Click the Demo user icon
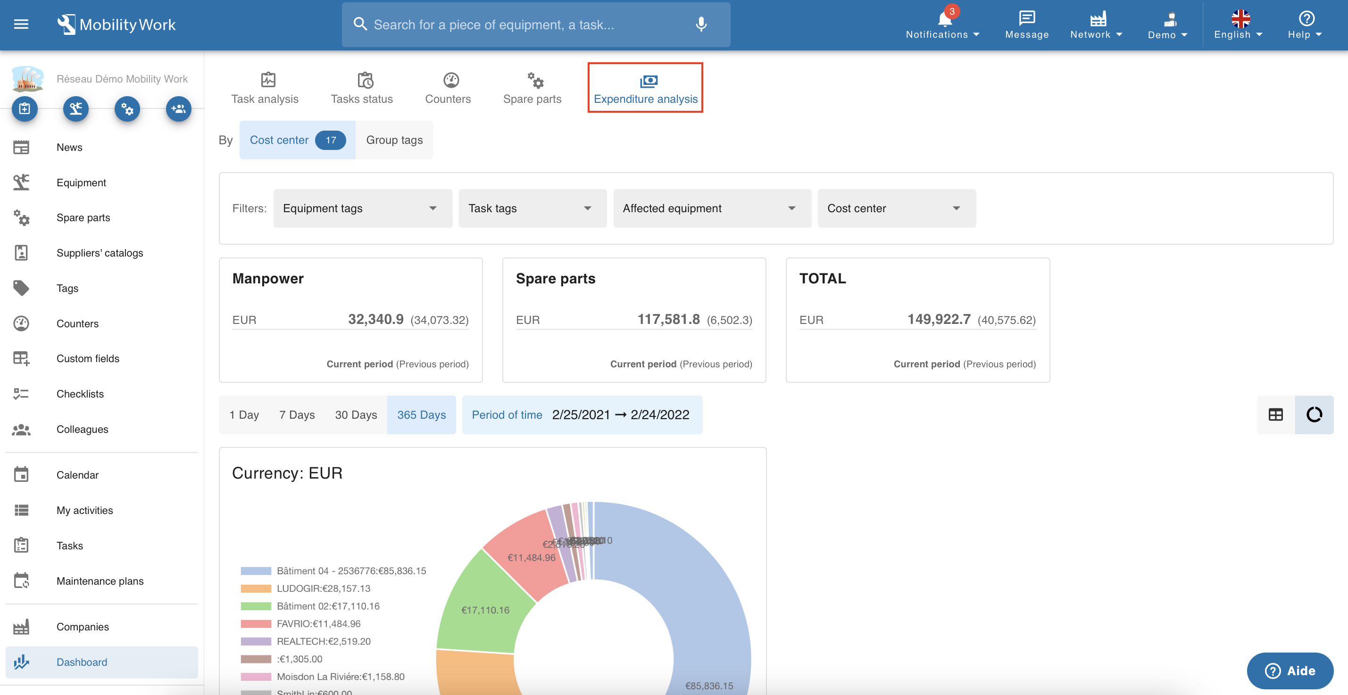1348x695 pixels. point(1170,19)
